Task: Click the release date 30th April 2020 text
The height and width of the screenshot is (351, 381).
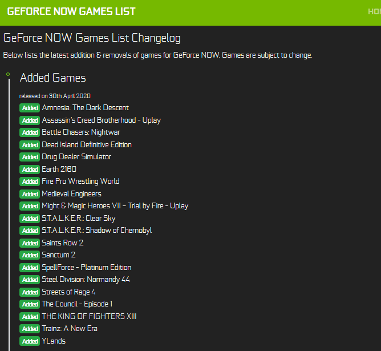Action: point(55,96)
